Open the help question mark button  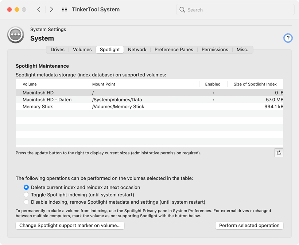pyautogui.click(x=288, y=38)
